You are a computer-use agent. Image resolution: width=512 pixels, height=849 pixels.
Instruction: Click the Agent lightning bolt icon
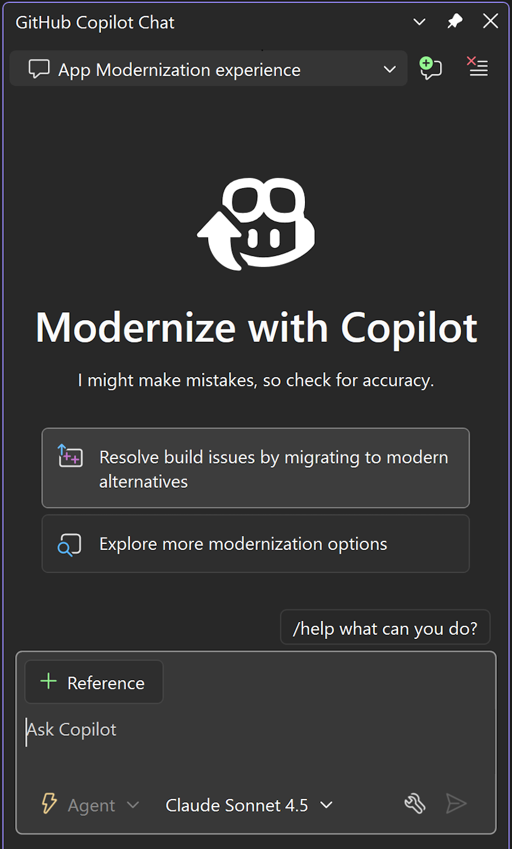(50, 805)
